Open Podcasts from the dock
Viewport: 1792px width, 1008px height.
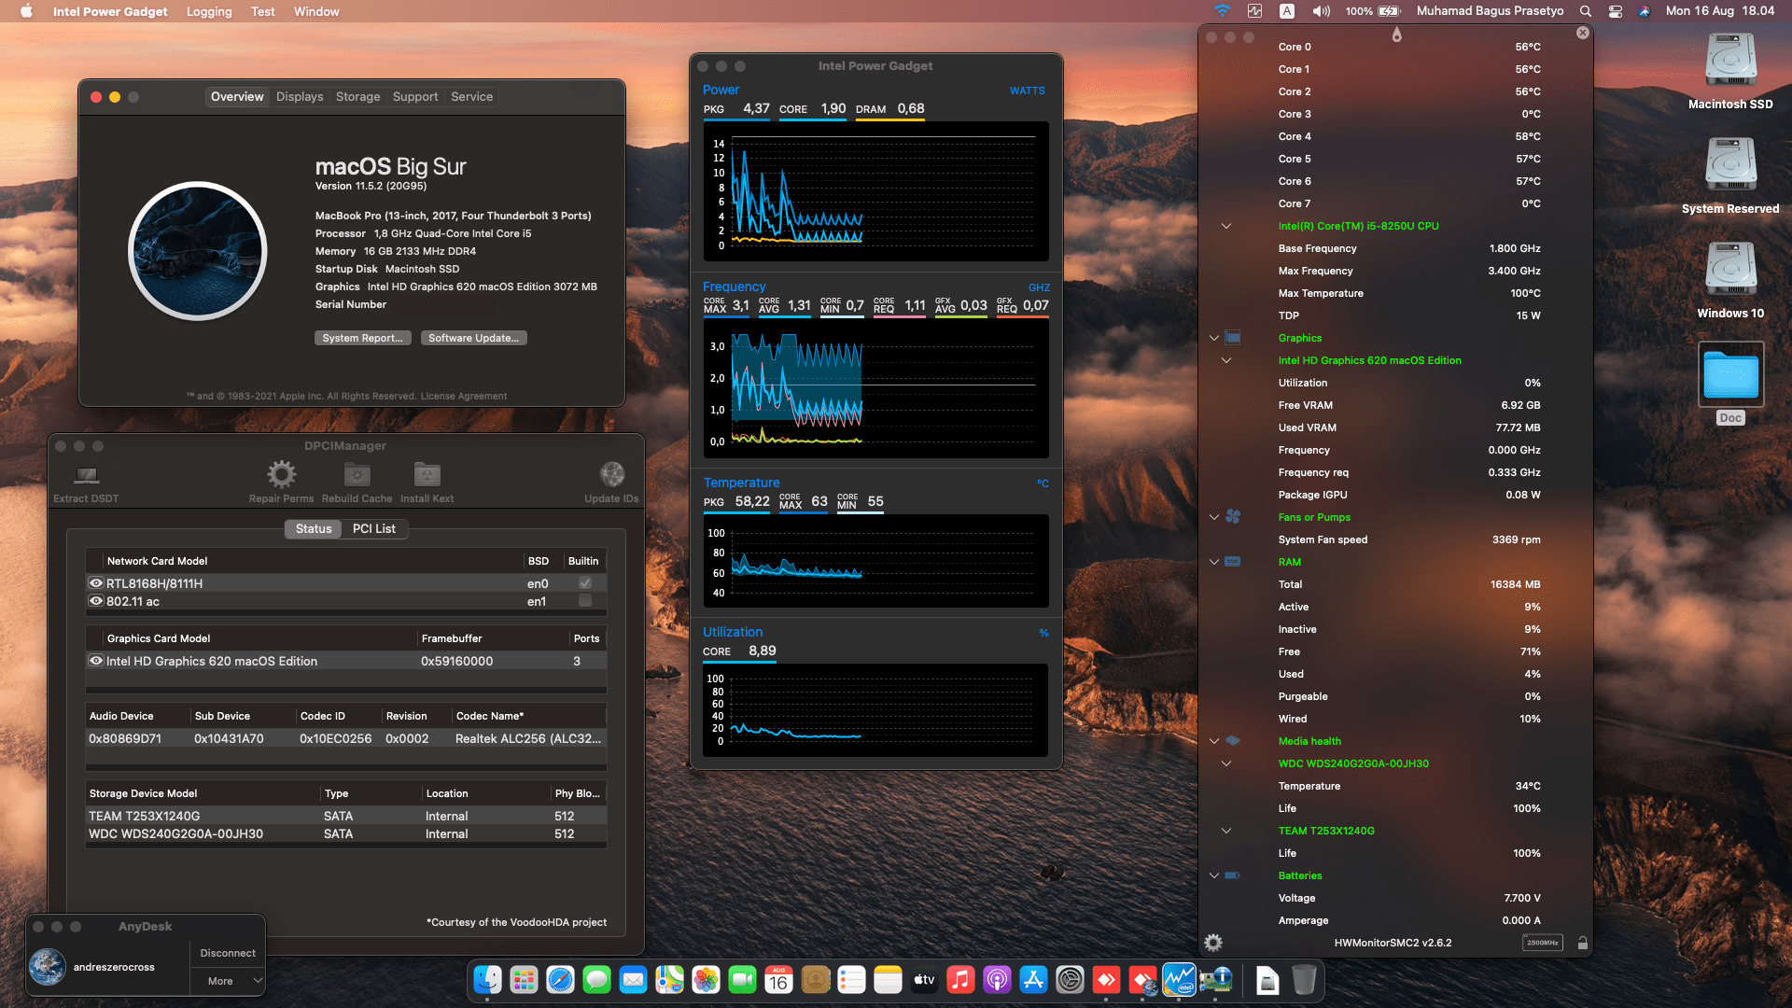pyautogui.click(x=997, y=980)
